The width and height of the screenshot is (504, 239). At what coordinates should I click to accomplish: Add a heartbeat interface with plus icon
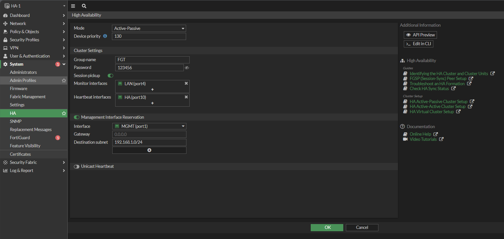pyautogui.click(x=152, y=103)
